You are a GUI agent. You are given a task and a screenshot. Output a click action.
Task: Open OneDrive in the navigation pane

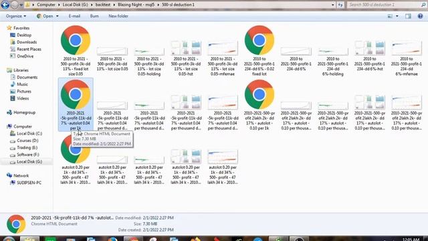click(x=25, y=56)
